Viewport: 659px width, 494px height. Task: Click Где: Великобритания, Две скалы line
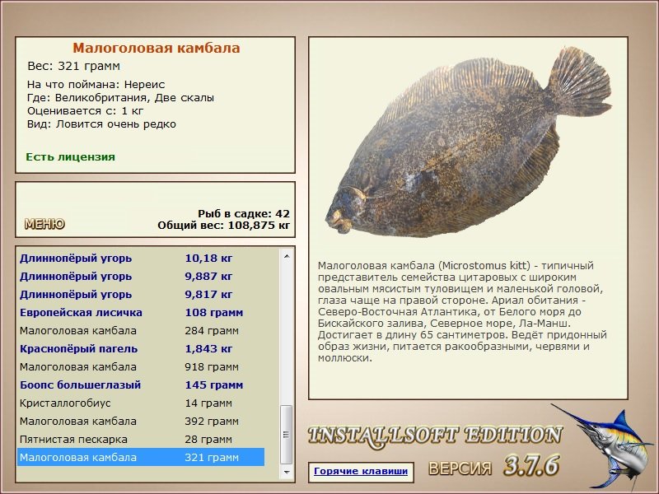click(x=120, y=98)
